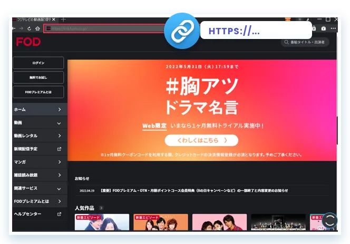Click the browser forward arrow
Screen dimensions: 350x244
(21, 28)
